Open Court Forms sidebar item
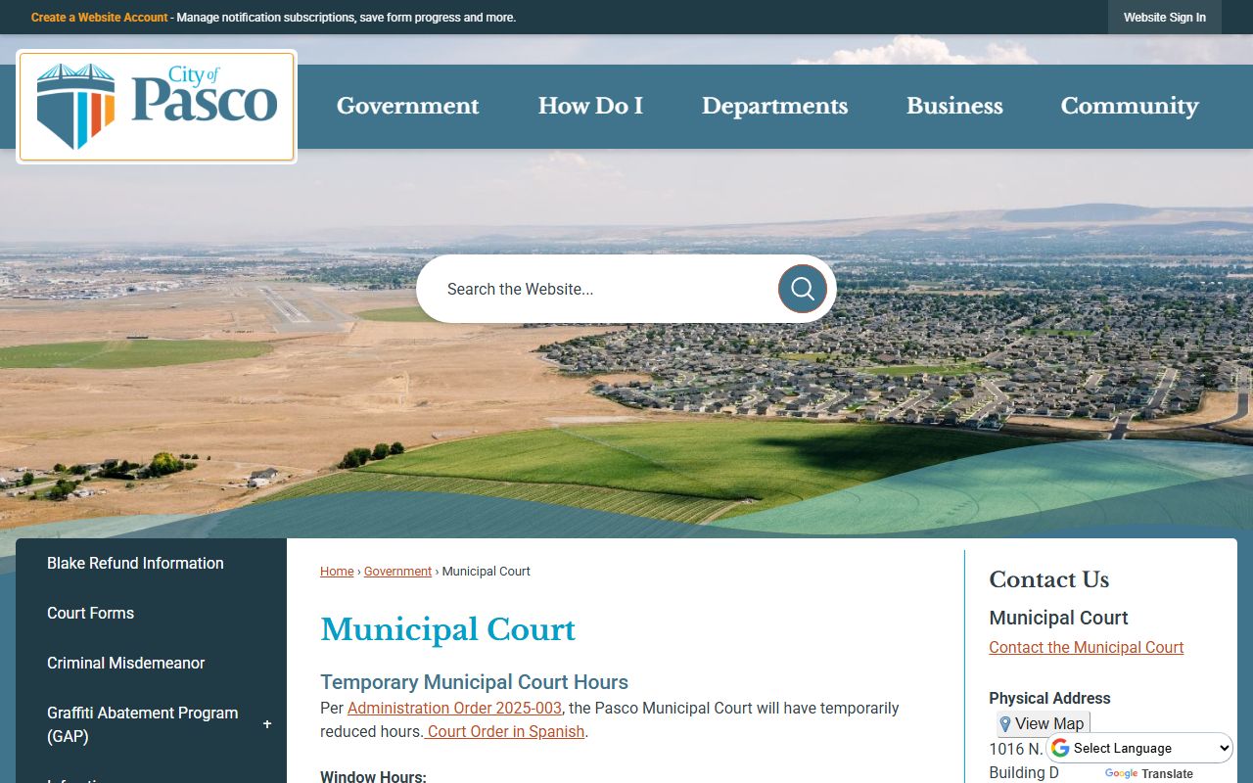The image size is (1253, 783). coord(90,613)
